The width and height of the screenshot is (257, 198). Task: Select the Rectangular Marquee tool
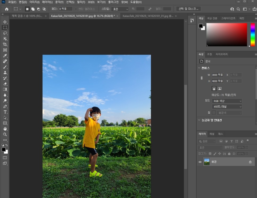[x=5, y=27]
